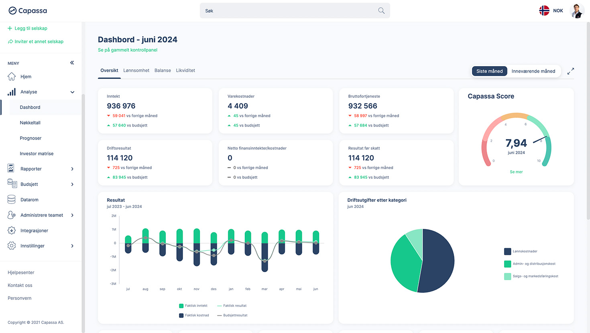Click the Hjem house icon in sidebar

click(12, 77)
